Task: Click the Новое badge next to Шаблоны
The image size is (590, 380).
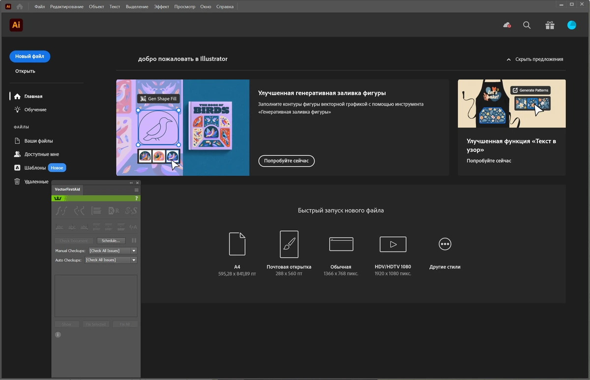Action: (57, 168)
